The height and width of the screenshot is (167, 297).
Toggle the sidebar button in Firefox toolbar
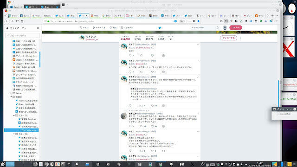(x=226, y=21)
